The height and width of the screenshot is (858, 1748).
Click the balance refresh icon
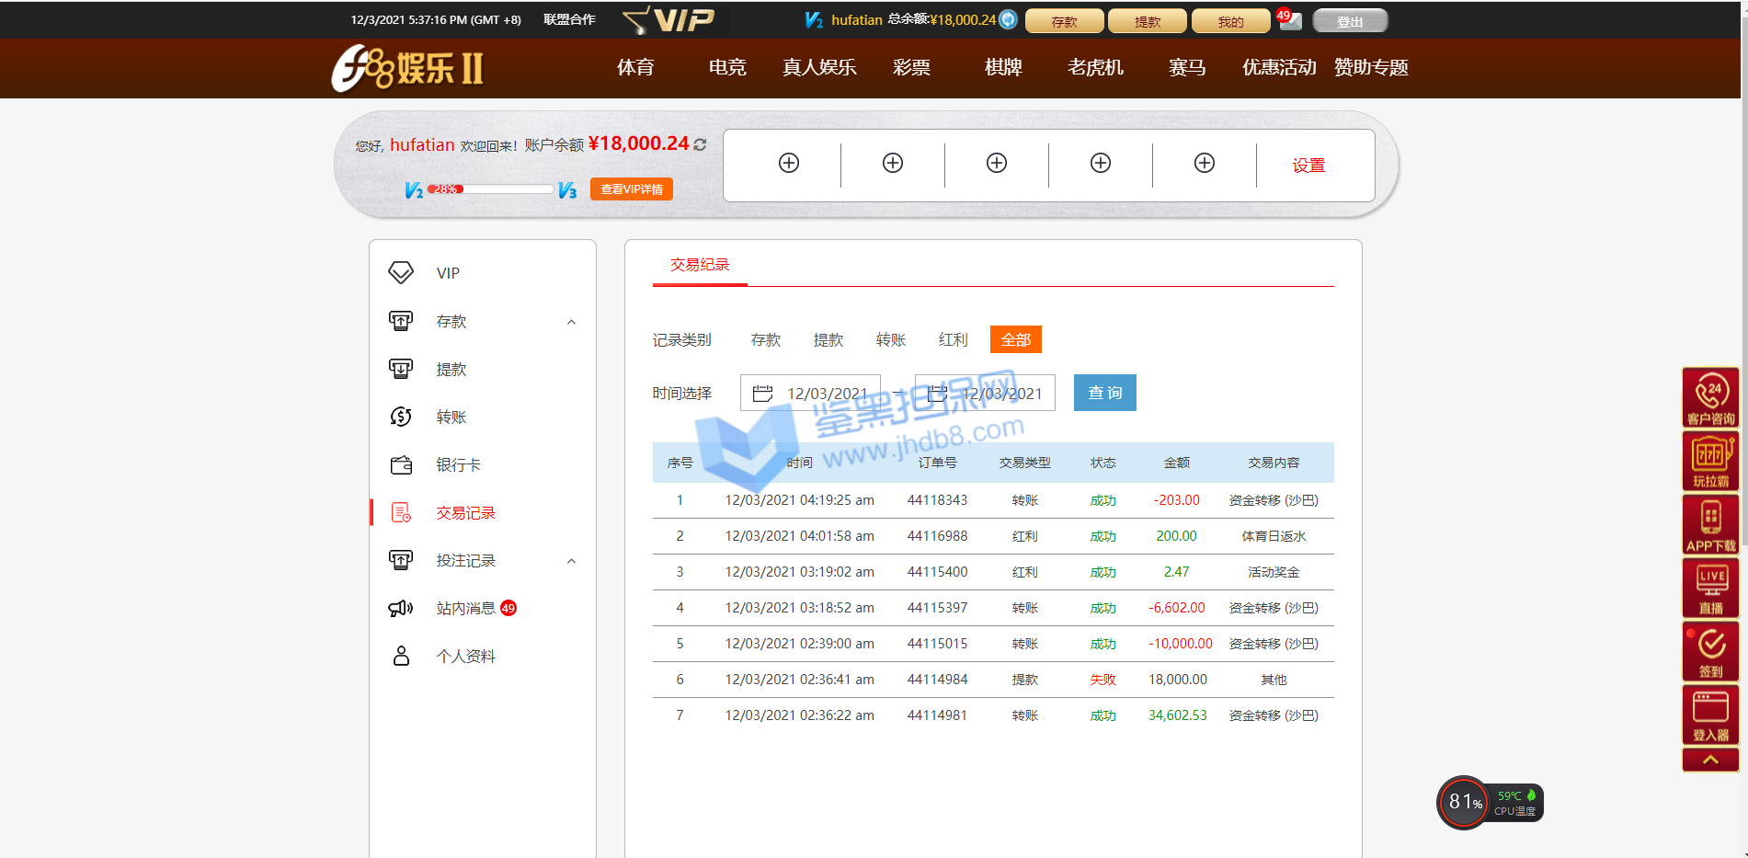pos(701,144)
